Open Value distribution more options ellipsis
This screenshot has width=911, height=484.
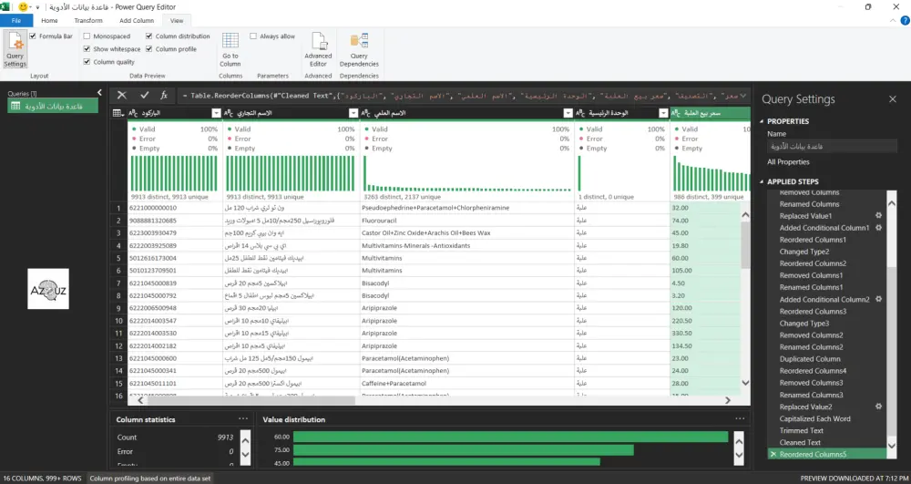click(740, 419)
